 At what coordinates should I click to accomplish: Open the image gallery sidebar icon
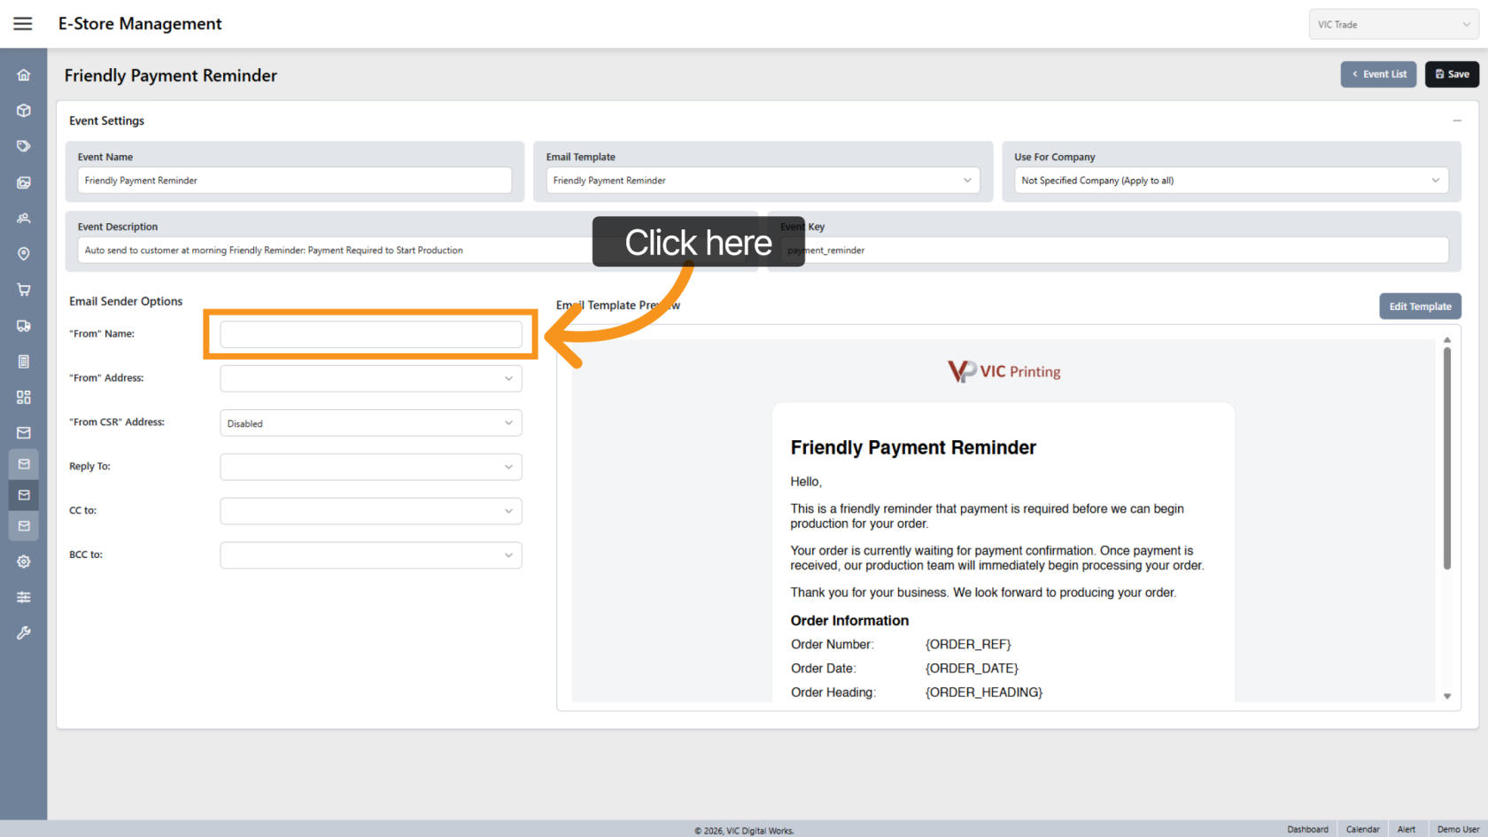point(24,182)
